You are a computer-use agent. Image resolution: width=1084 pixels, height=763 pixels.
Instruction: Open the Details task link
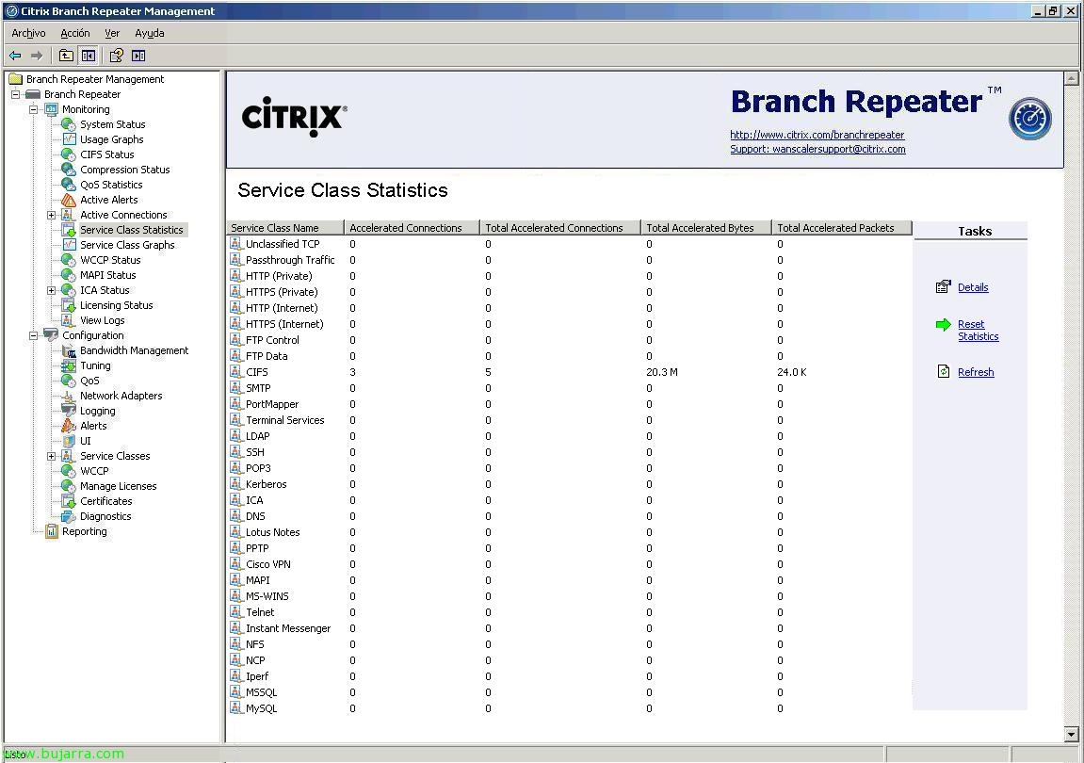point(973,287)
